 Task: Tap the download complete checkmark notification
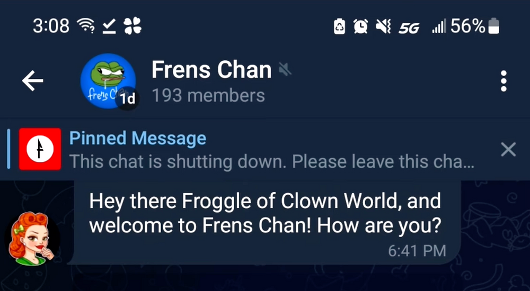click(109, 26)
